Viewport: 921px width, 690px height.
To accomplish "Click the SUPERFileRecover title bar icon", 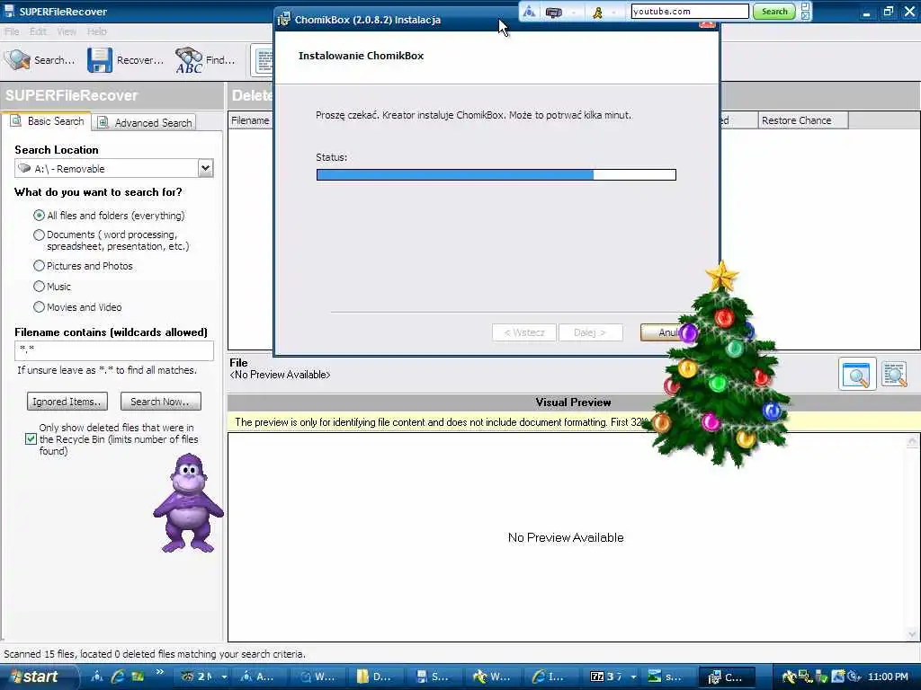I will point(9,11).
